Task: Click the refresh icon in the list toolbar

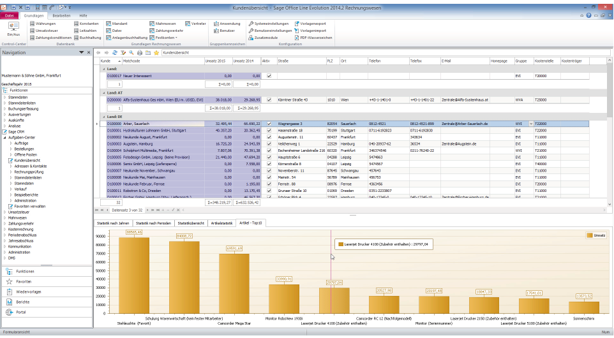Action: tap(115, 52)
